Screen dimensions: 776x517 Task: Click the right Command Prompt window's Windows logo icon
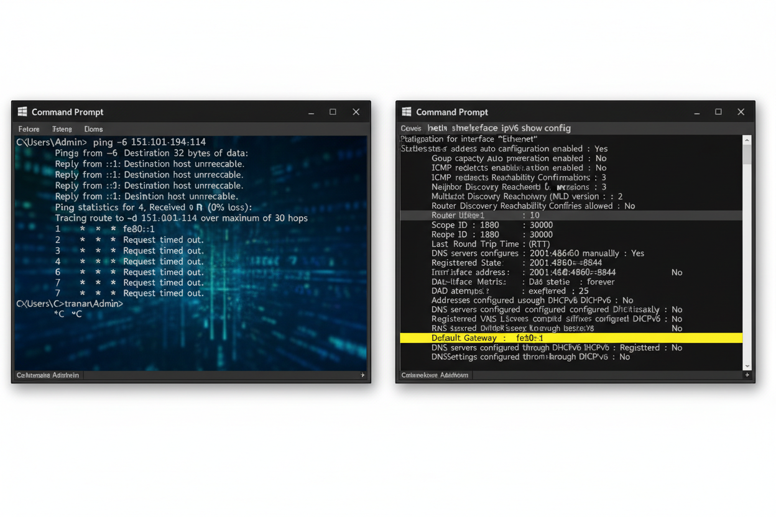pos(407,112)
